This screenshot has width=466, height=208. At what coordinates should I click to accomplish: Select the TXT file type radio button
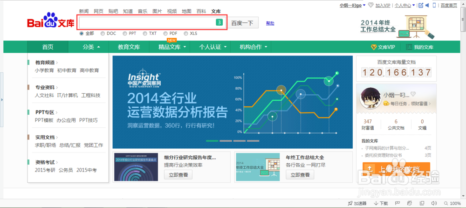145,34
